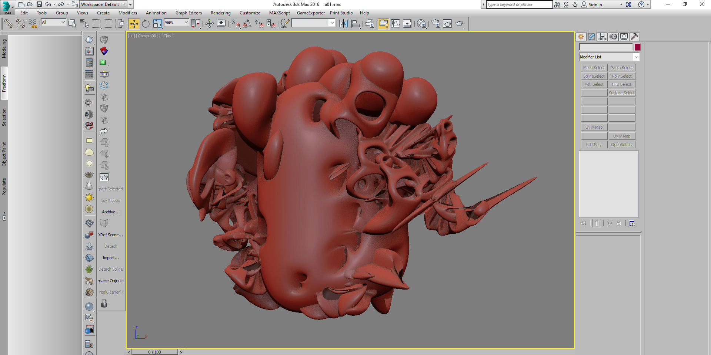Open the Render Setup icon

click(x=435, y=24)
